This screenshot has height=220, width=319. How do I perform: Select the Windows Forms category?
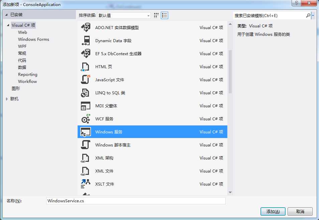(x=33, y=39)
